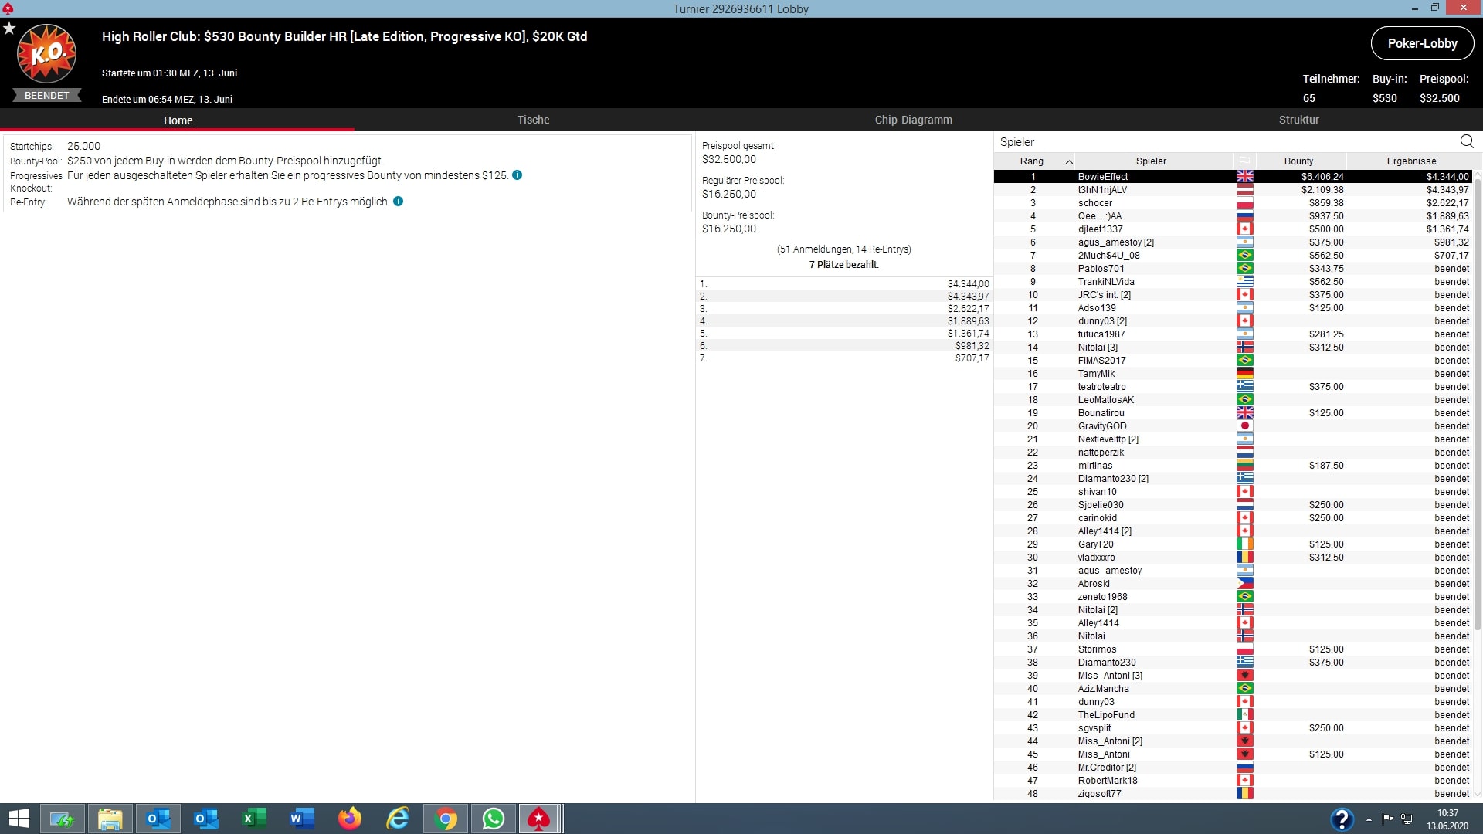
Task: Sort list by Ergebnisse column header
Action: pyautogui.click(x=1411, y=161)
